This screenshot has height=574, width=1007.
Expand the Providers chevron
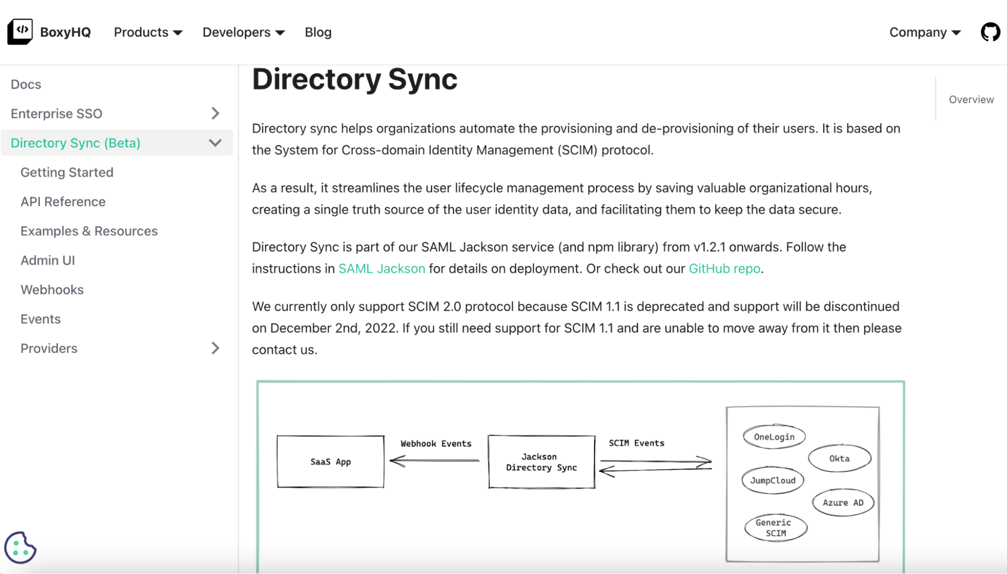point(215,348)
